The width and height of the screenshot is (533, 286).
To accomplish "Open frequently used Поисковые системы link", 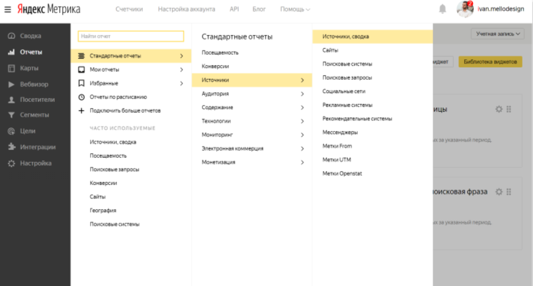I will pos(115,224).
